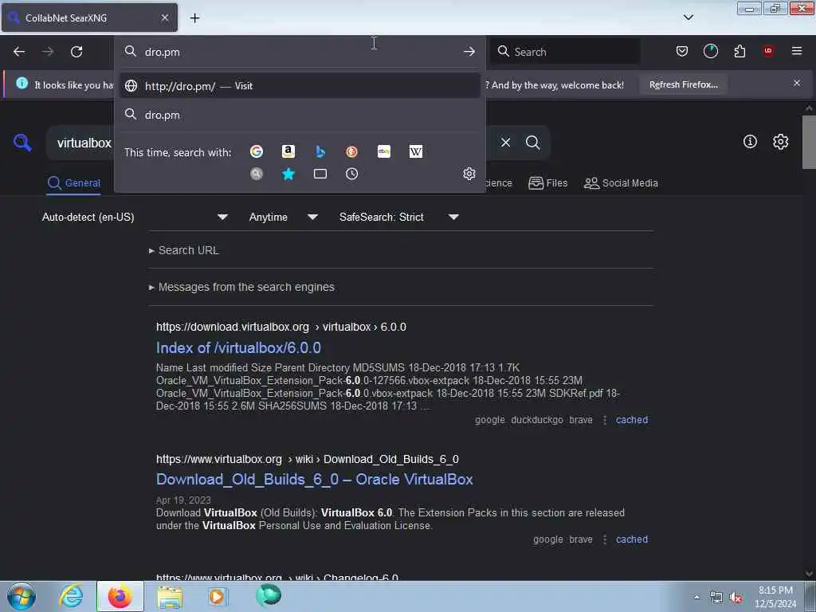Viewport: 816px width, 612px height.
Task: Switch to the Files search category
Action: pos(548,183)
